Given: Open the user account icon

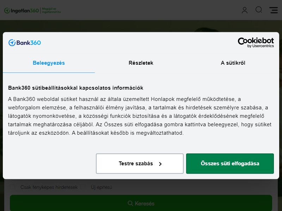Looking at the screenshot, I should click(245, 10).
